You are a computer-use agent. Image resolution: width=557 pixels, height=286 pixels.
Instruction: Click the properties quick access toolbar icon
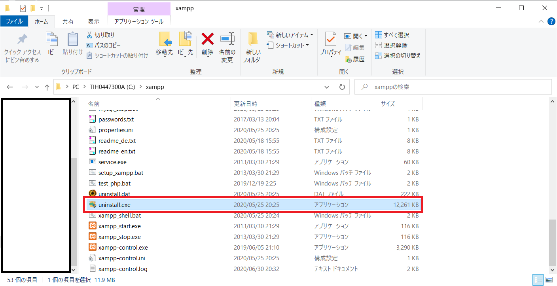pos(23,8)
